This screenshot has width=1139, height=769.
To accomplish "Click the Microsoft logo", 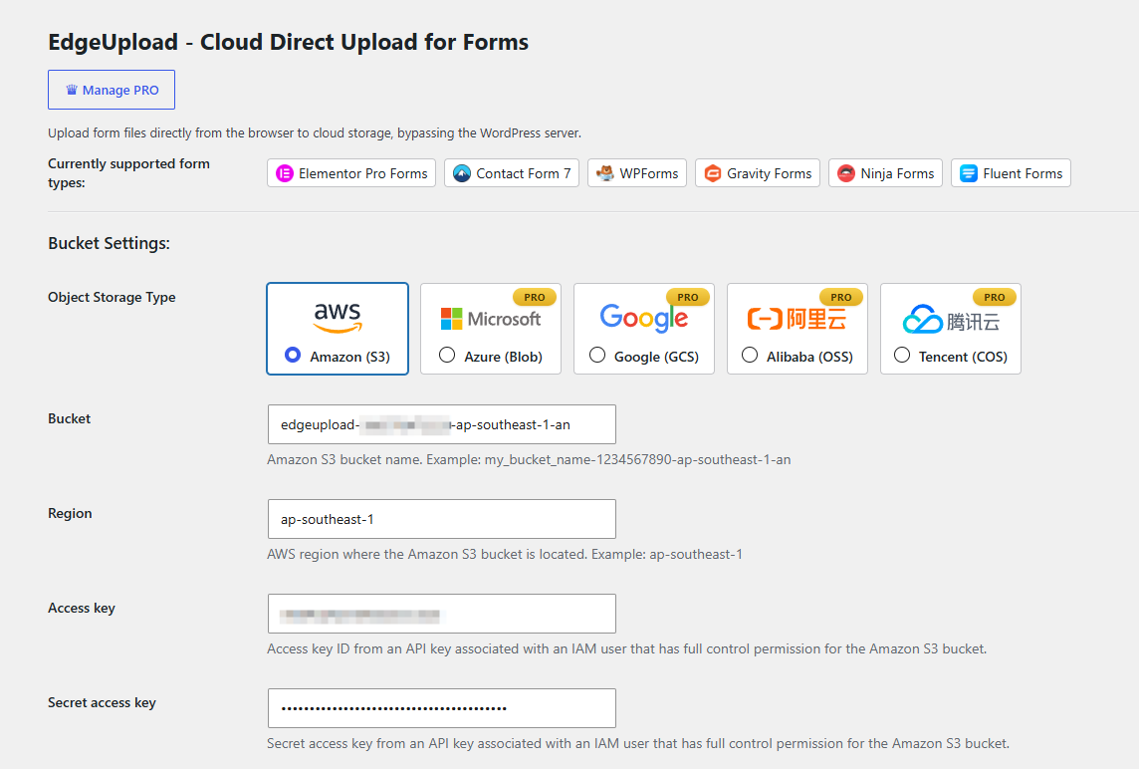I will pos(490,319).
